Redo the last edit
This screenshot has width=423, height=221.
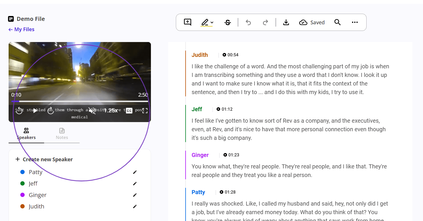pyautogui.click(x=265, y=22)
